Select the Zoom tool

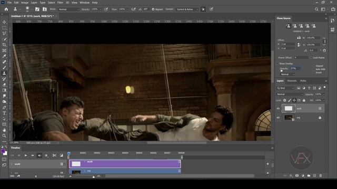tap(4, 135)
